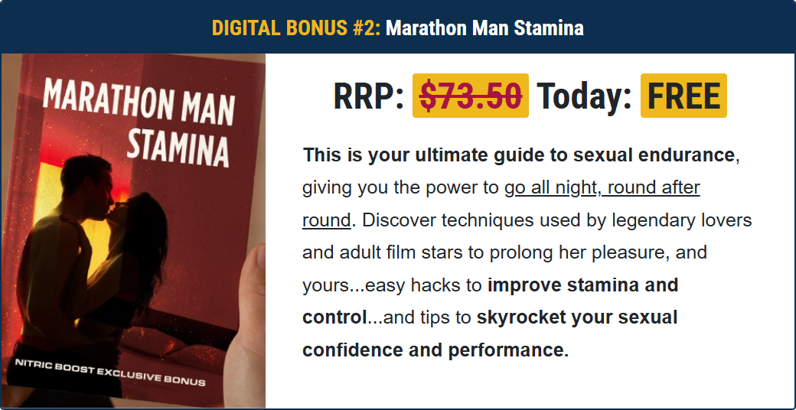
Task: Click the underlined word 'round' on the second line
Action: [x=326, y=220]
